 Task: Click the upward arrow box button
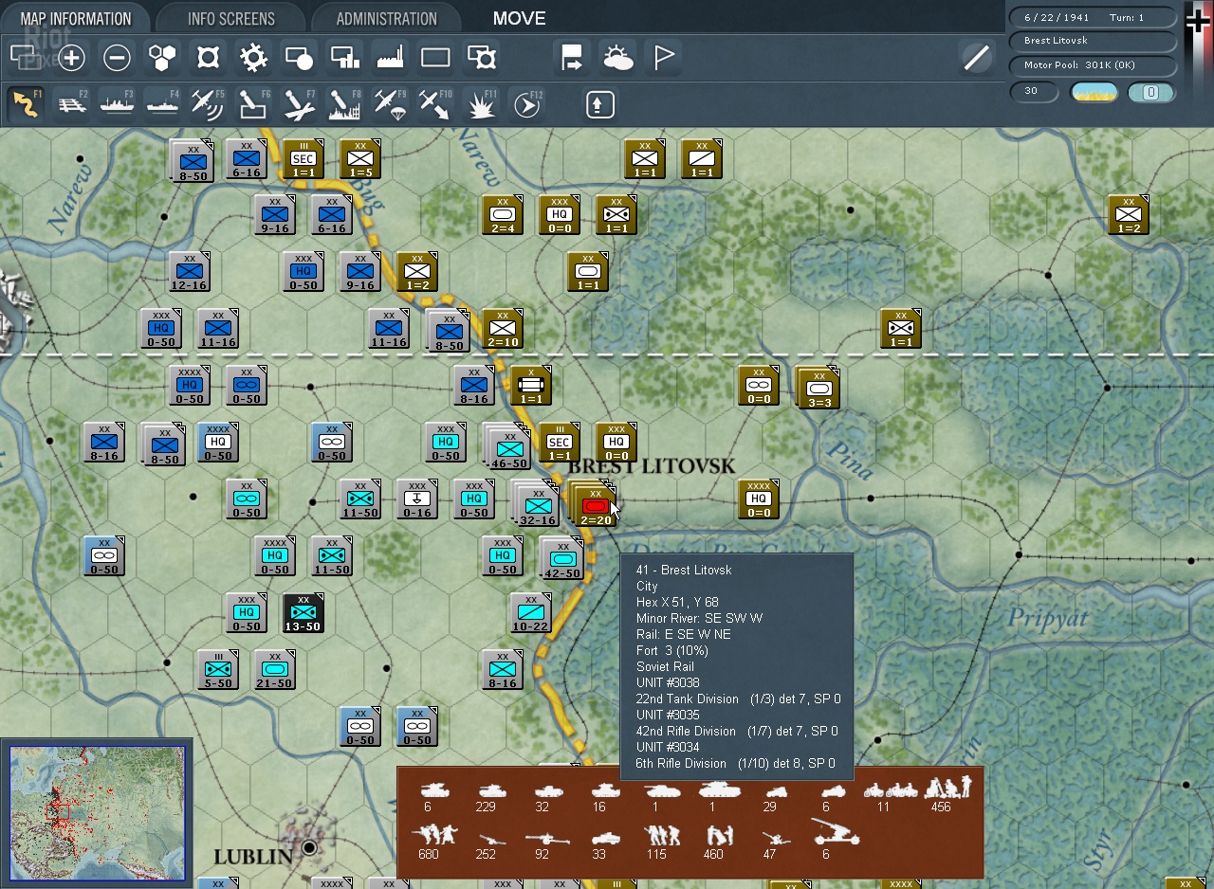point(599,104)
